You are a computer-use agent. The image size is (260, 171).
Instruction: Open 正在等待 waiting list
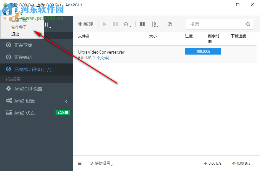point(37,57)
